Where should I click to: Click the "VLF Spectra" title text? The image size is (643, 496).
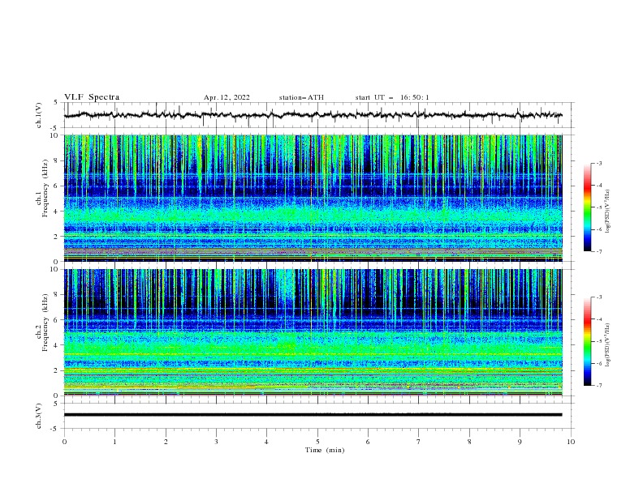[92, 97]
